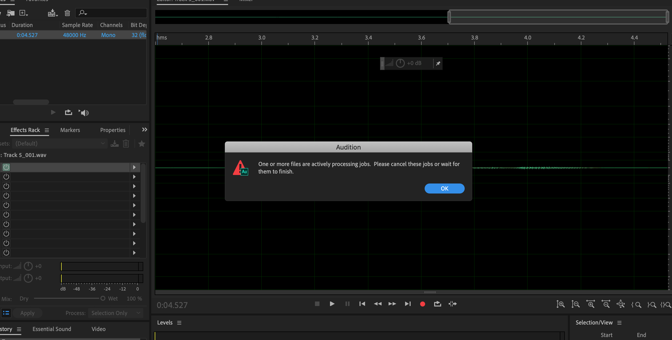Click the popout/undock icon on mixer overlay
This screenshot has height=340, width=672.
point(438,63)
